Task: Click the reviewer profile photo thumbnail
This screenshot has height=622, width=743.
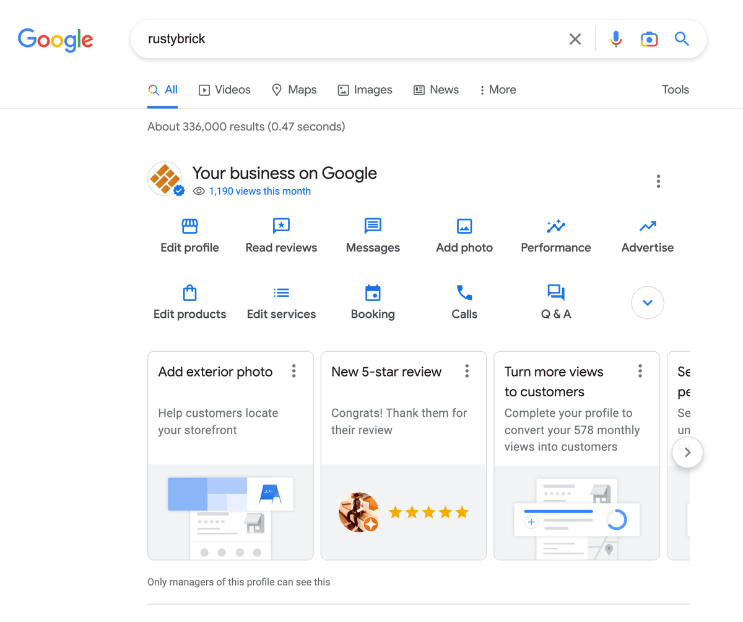Action: click(x=359, y=513)
